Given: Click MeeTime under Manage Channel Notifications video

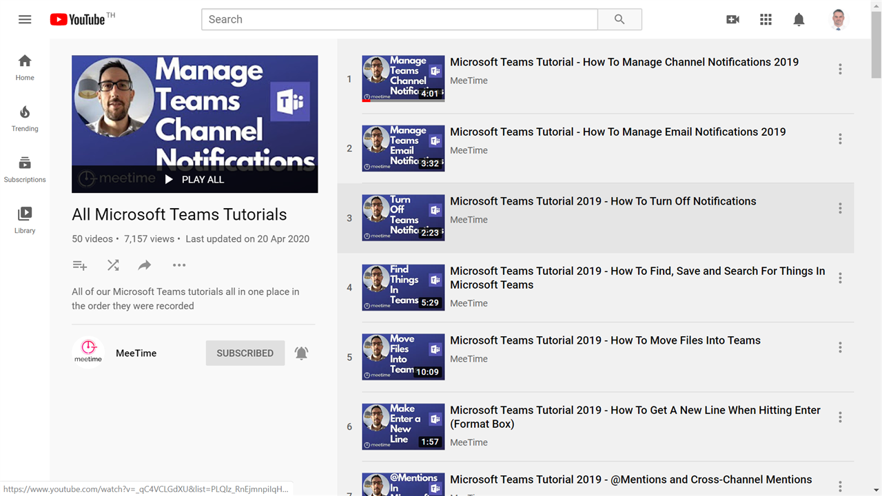Looking at the screenshot, I should point(469,81).
